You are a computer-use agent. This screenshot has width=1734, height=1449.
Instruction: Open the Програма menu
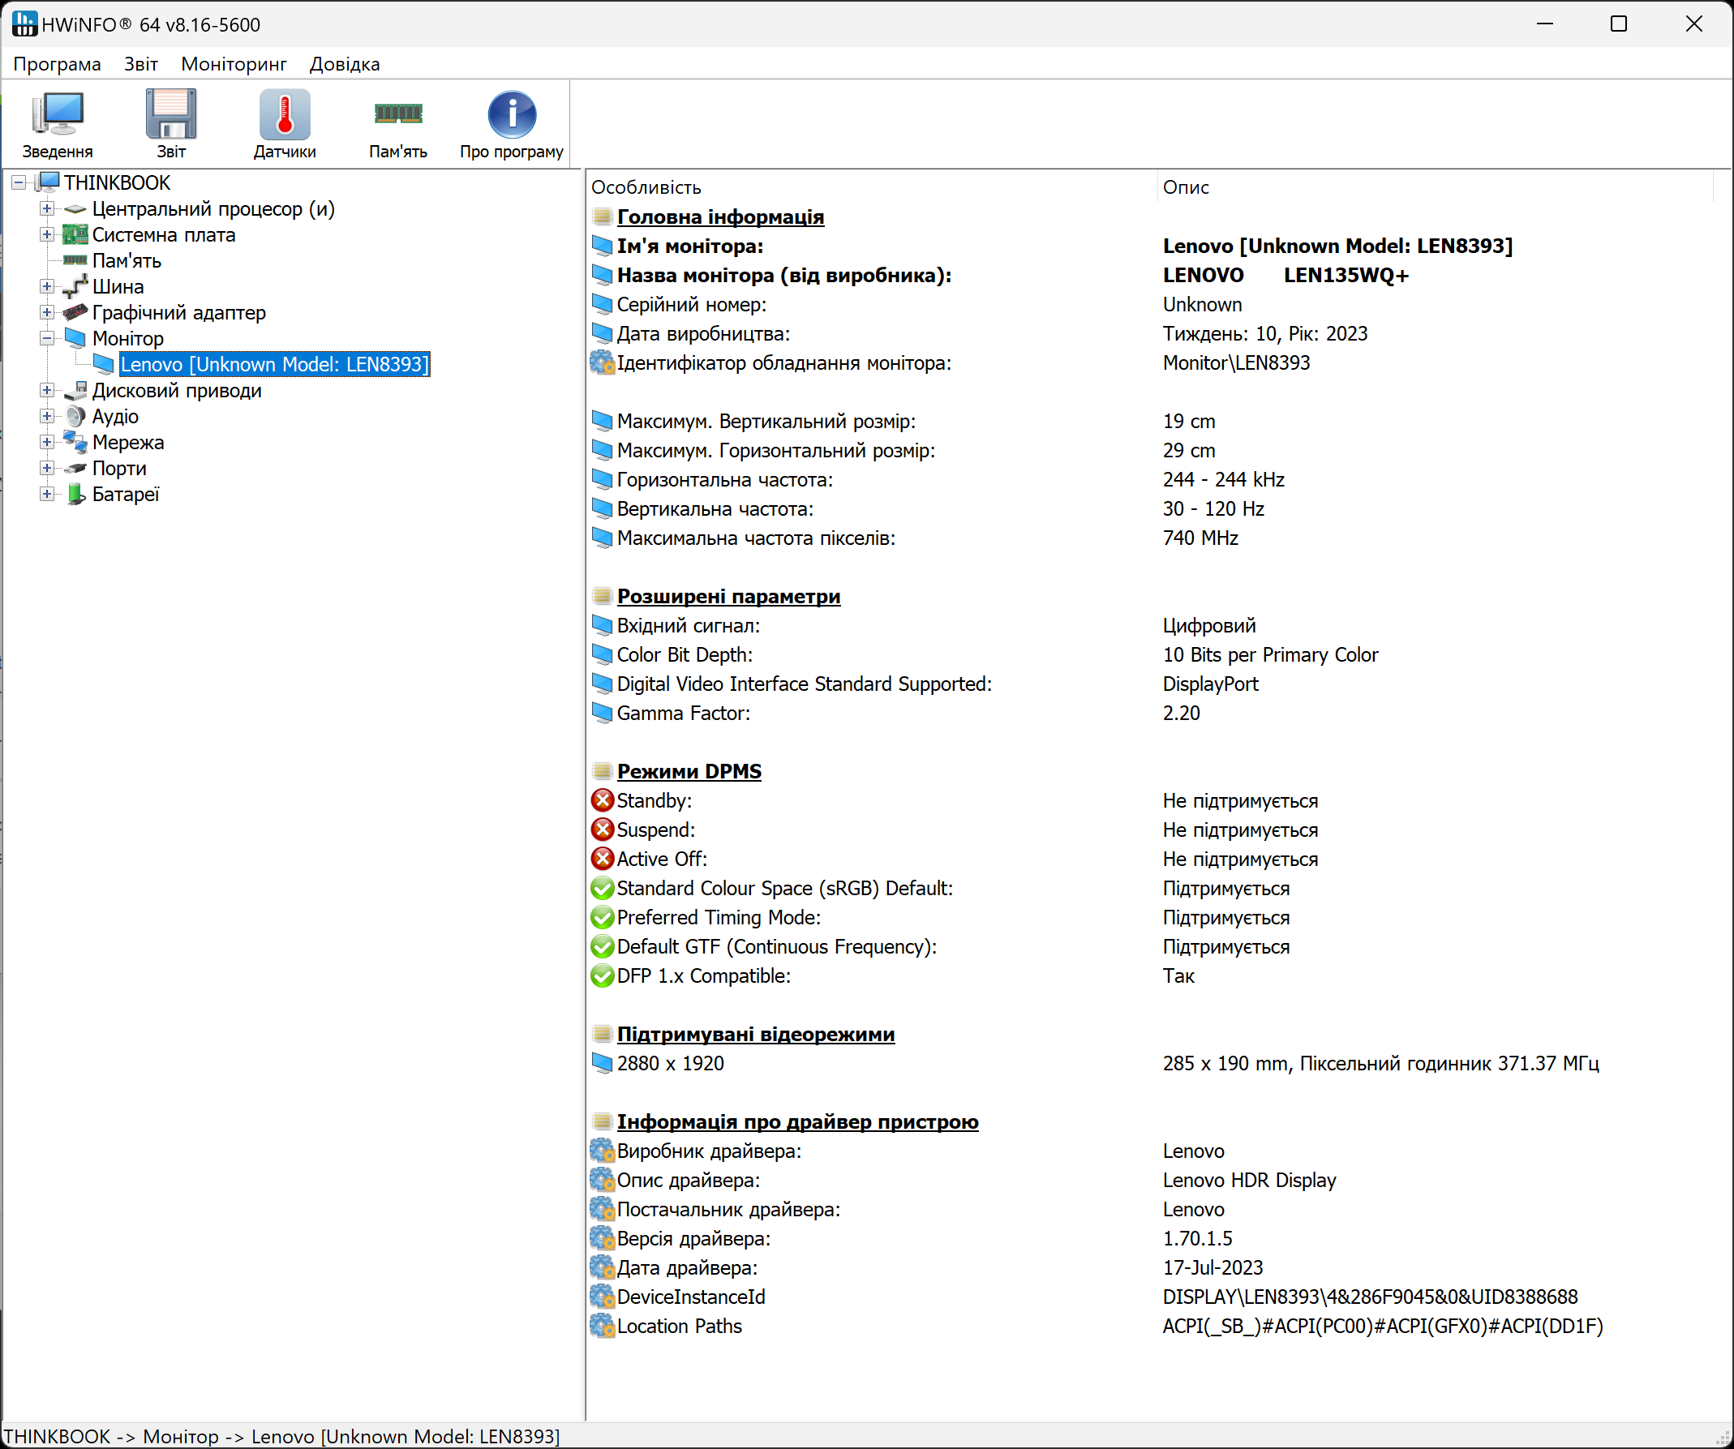coord(57,63)
